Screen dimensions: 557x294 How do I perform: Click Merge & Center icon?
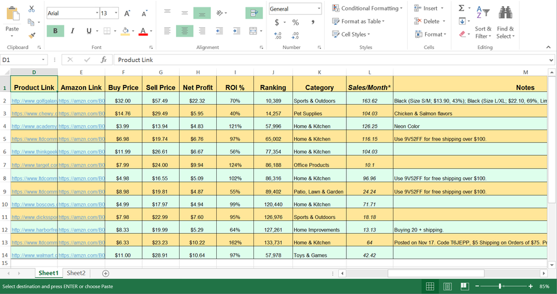253,31
